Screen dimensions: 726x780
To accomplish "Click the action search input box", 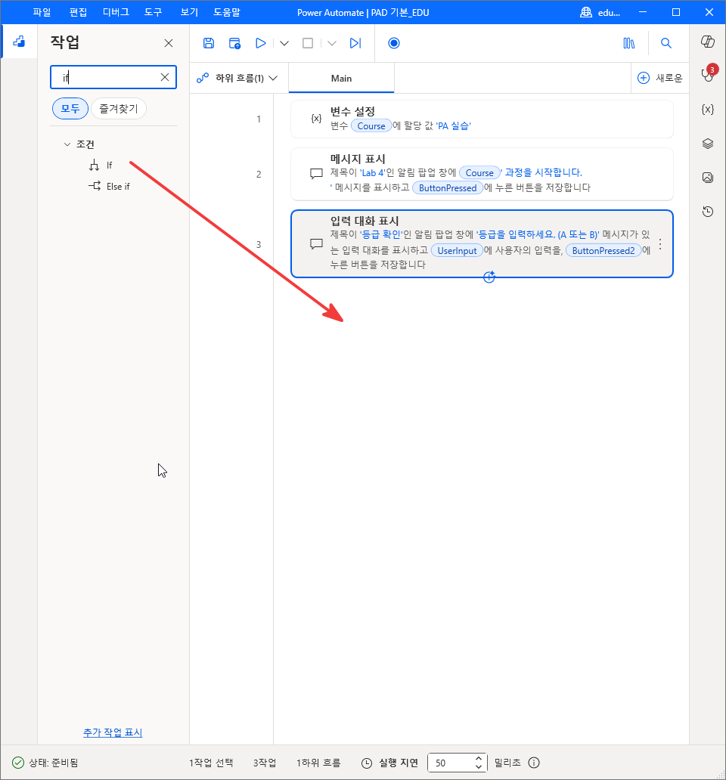I will coord(113,77).
